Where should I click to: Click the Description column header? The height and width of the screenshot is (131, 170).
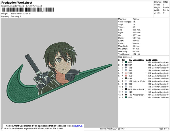point(138,60)
